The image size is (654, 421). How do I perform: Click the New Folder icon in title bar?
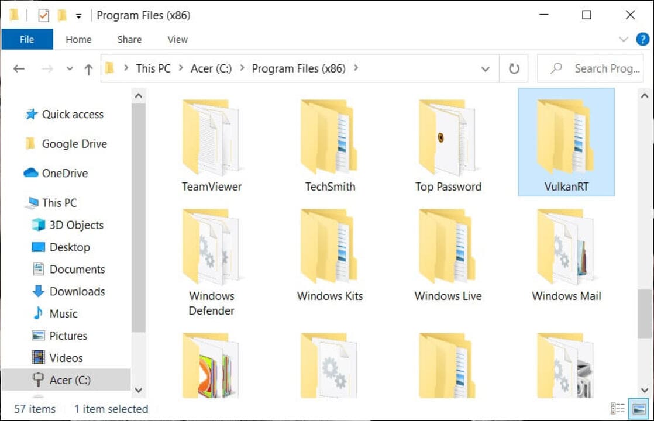[62, 15]
